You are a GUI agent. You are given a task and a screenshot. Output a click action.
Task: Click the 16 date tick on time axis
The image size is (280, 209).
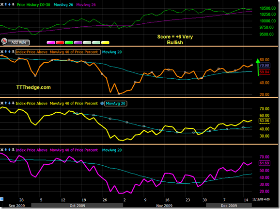click(167, 200)
